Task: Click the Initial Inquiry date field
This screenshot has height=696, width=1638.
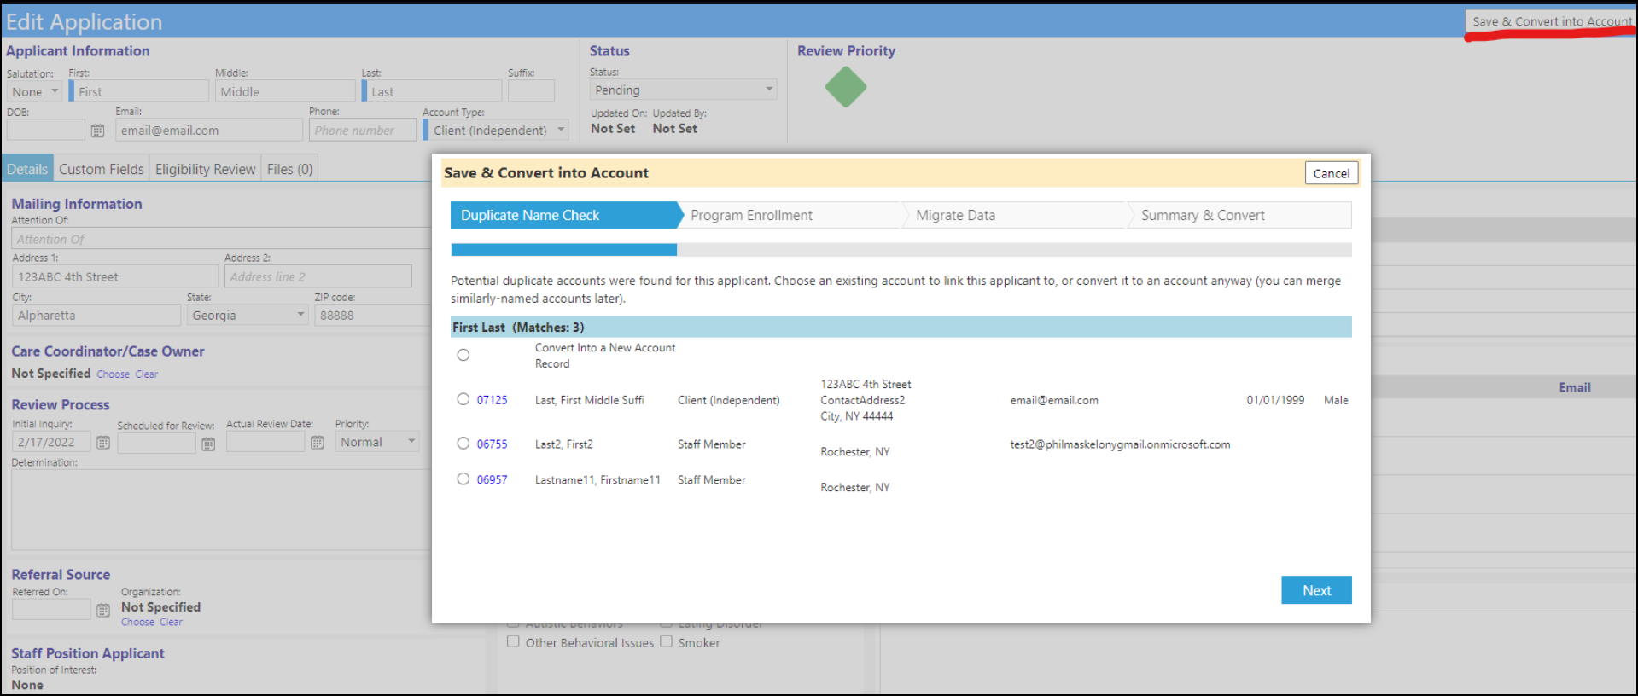Action: point(51,442)
